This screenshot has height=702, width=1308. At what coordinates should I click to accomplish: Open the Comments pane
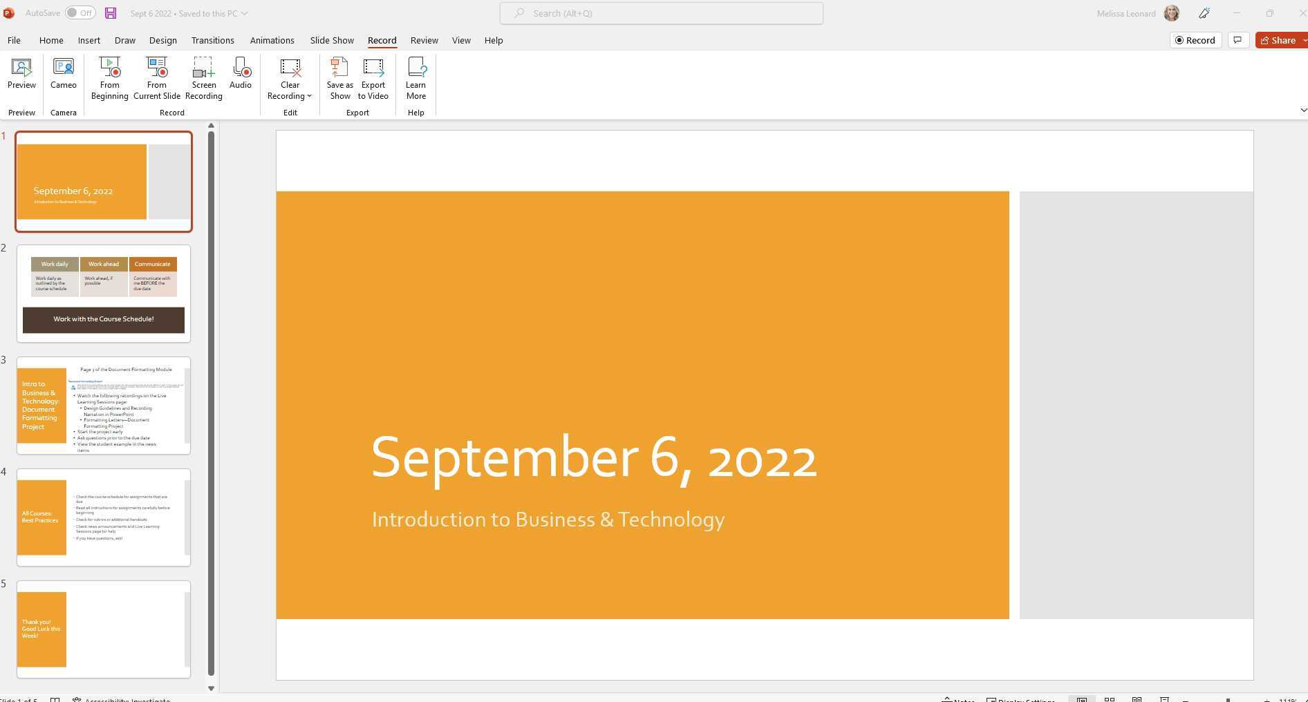tap(1237, 40)
